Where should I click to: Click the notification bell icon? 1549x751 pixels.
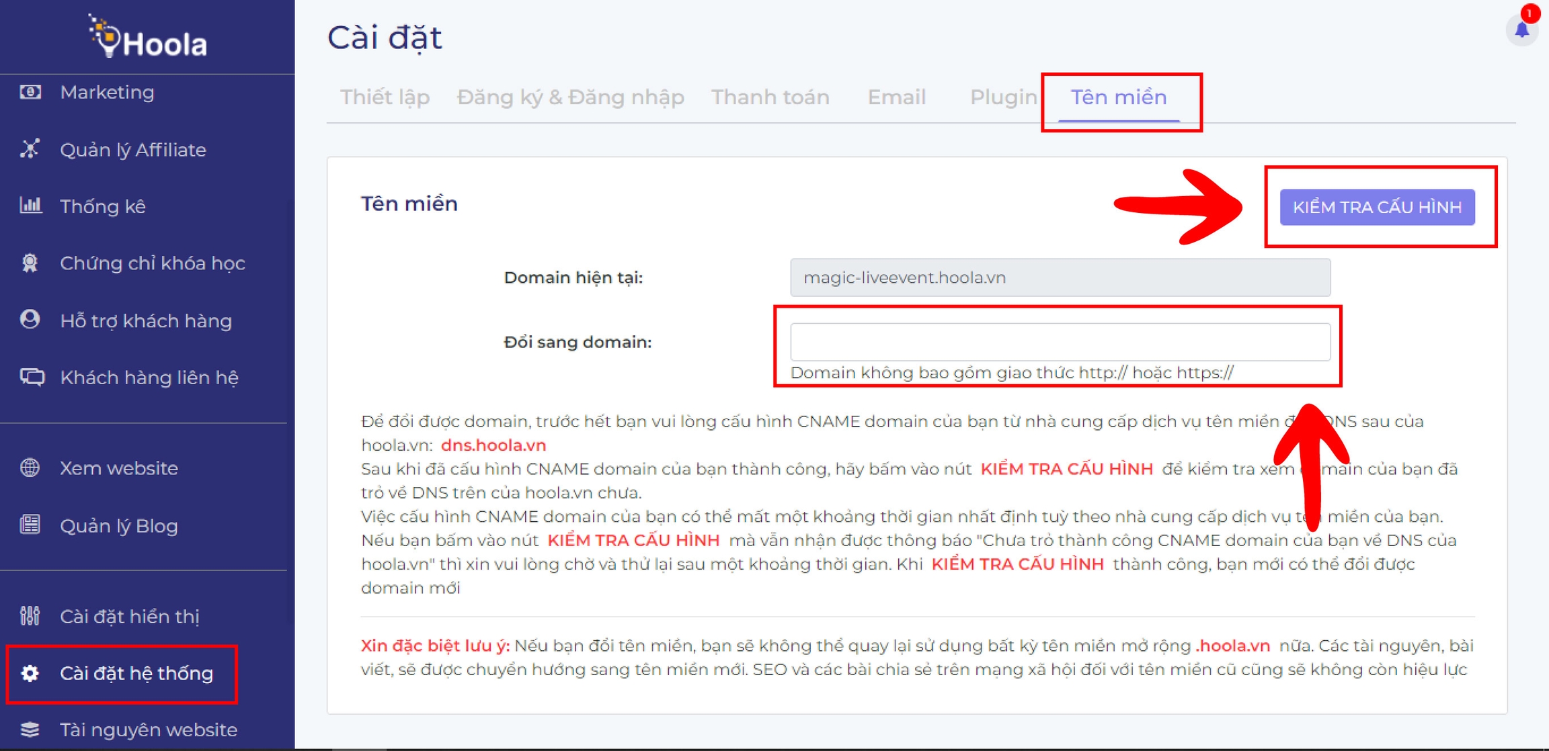click(1521, 30)
